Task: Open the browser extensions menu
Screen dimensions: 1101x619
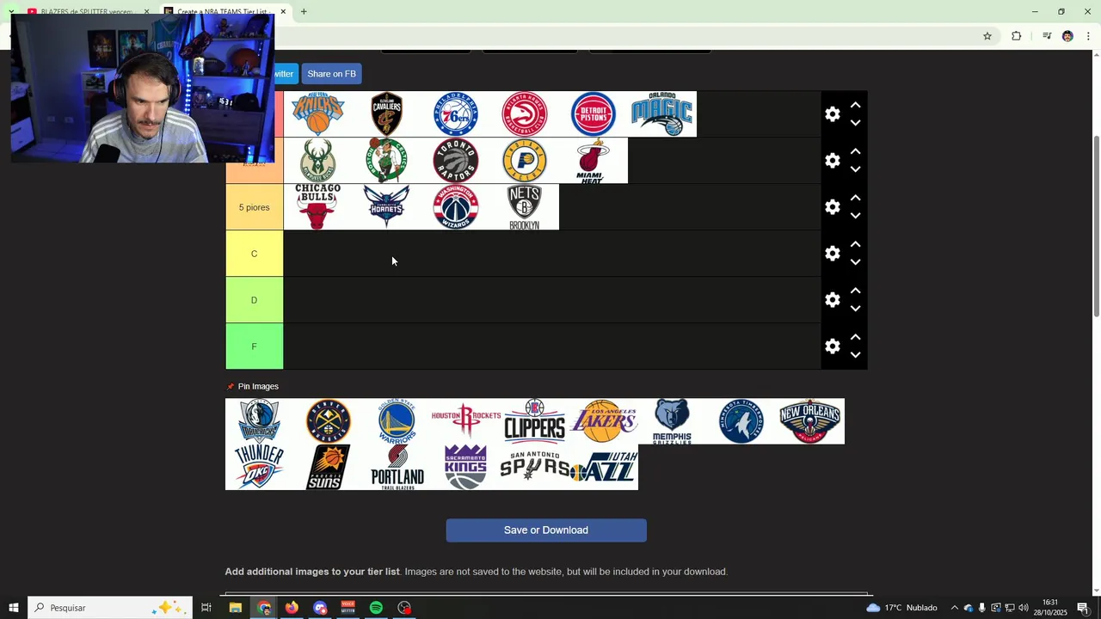Action: tap(1017, 36)
